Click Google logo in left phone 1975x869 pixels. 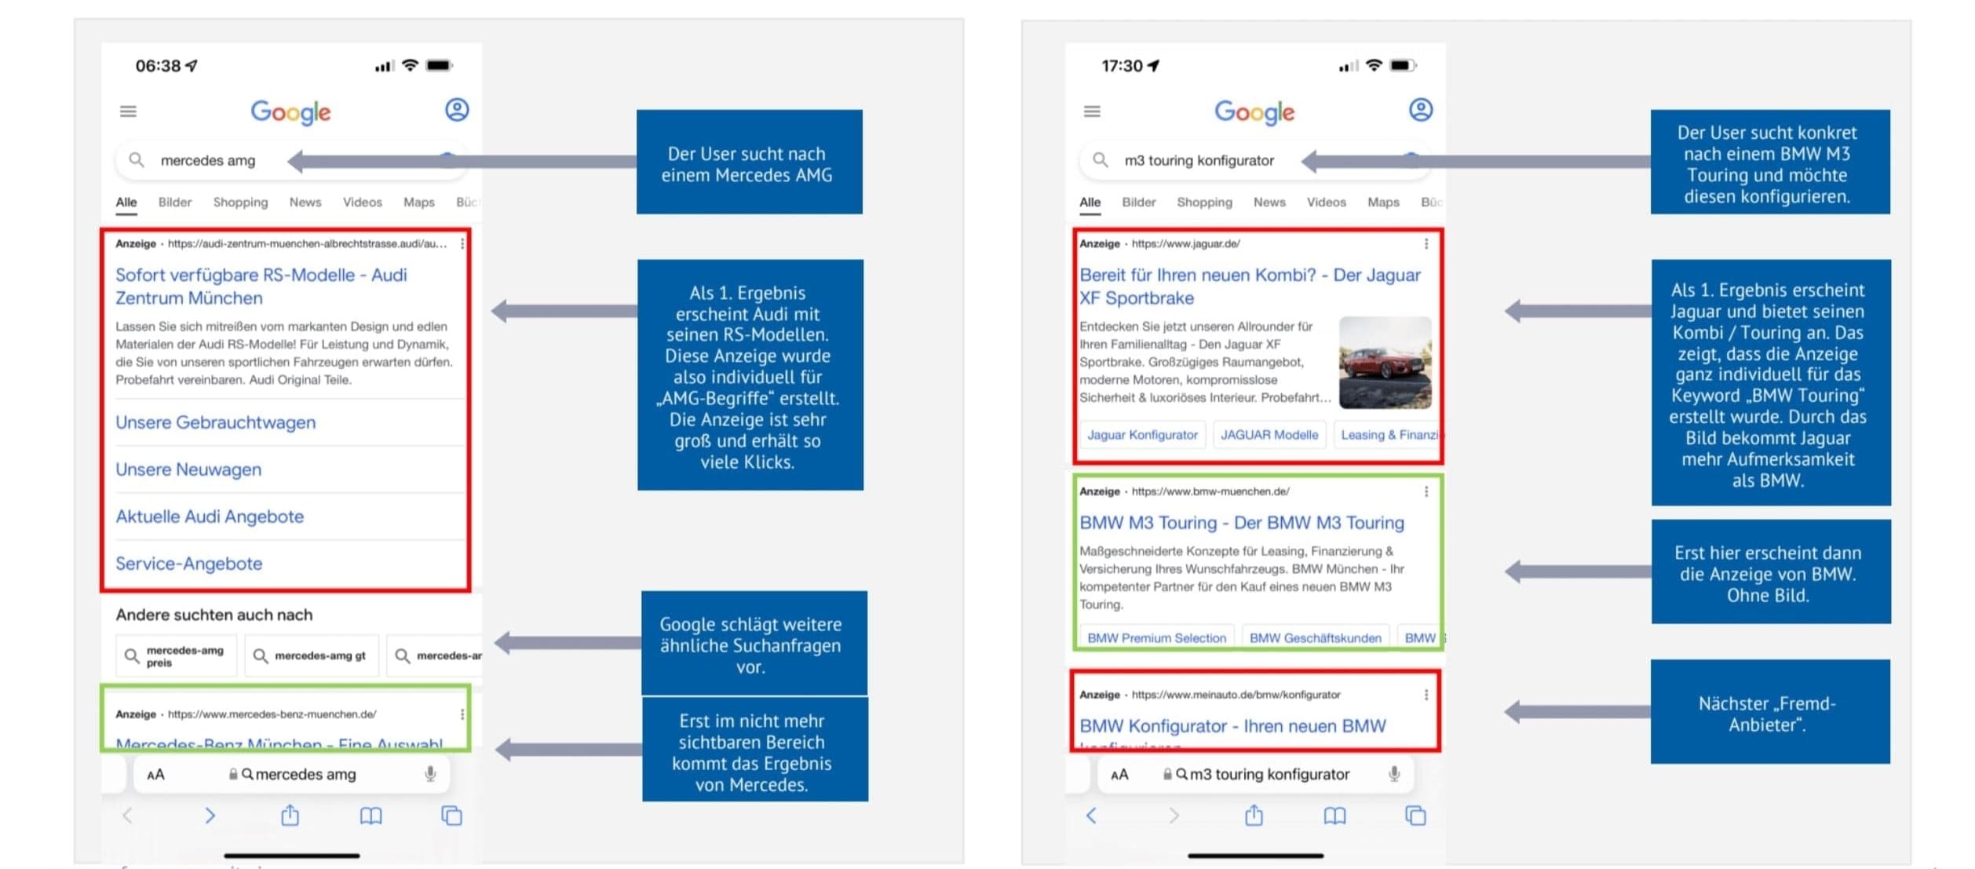pos(290,112)
